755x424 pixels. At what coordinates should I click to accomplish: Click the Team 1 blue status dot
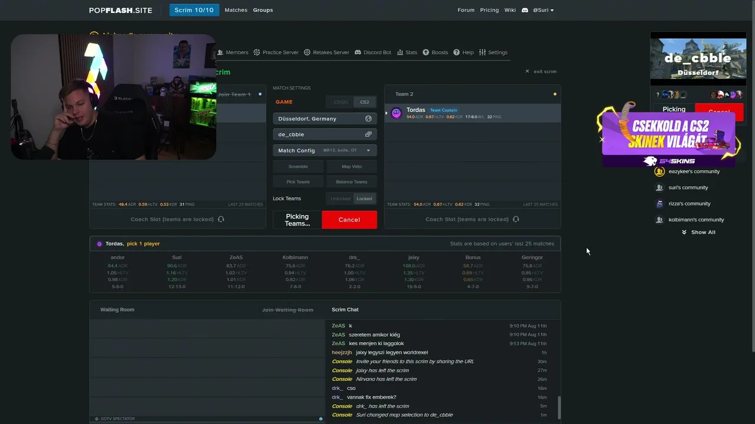pyautogui.click(x=260, y=94)
